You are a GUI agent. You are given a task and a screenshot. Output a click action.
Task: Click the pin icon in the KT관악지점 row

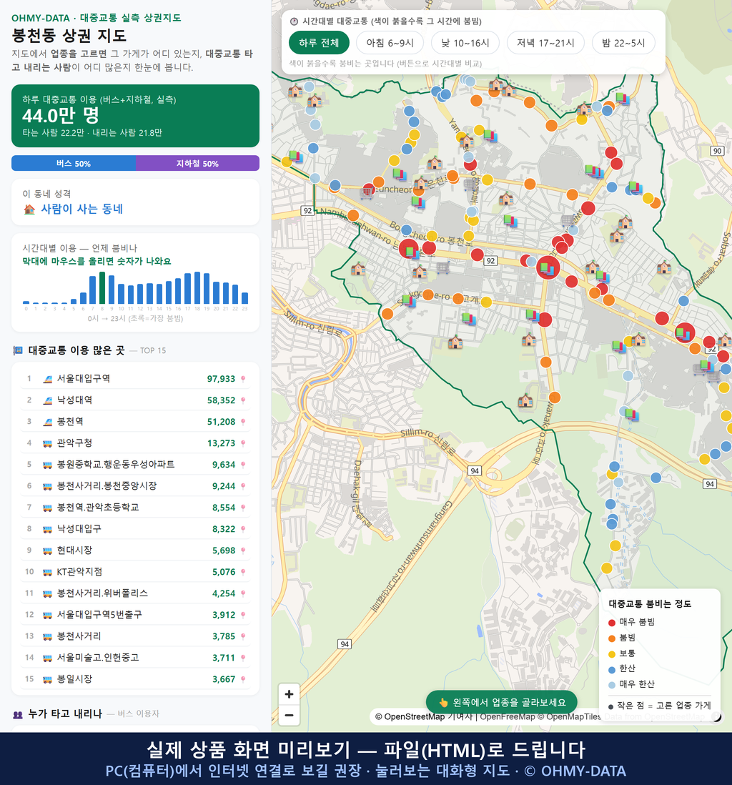243,572
